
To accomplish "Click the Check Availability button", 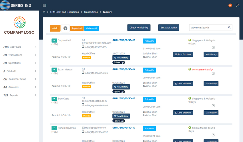I will [139, 28].
